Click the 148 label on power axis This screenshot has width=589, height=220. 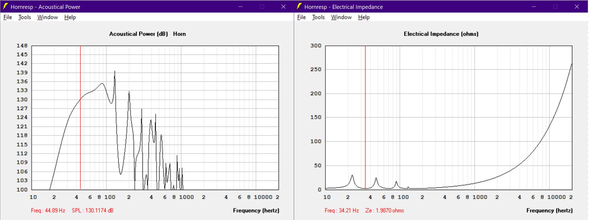(x=22, y=46)
